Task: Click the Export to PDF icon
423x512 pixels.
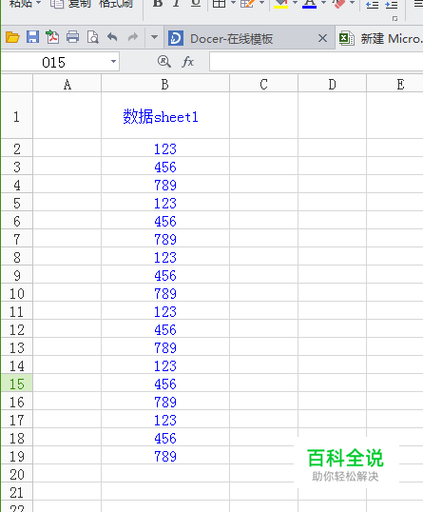Action: (52, 37)
